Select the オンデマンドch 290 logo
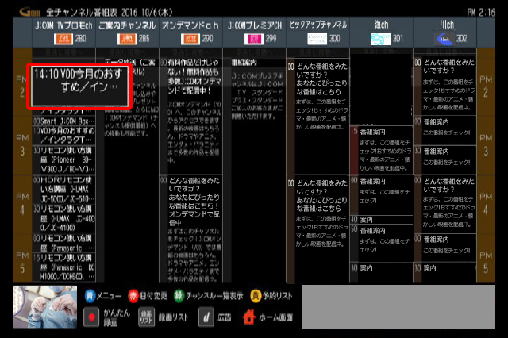Viewport: 508px width, 338px height. tap(190, 39)
